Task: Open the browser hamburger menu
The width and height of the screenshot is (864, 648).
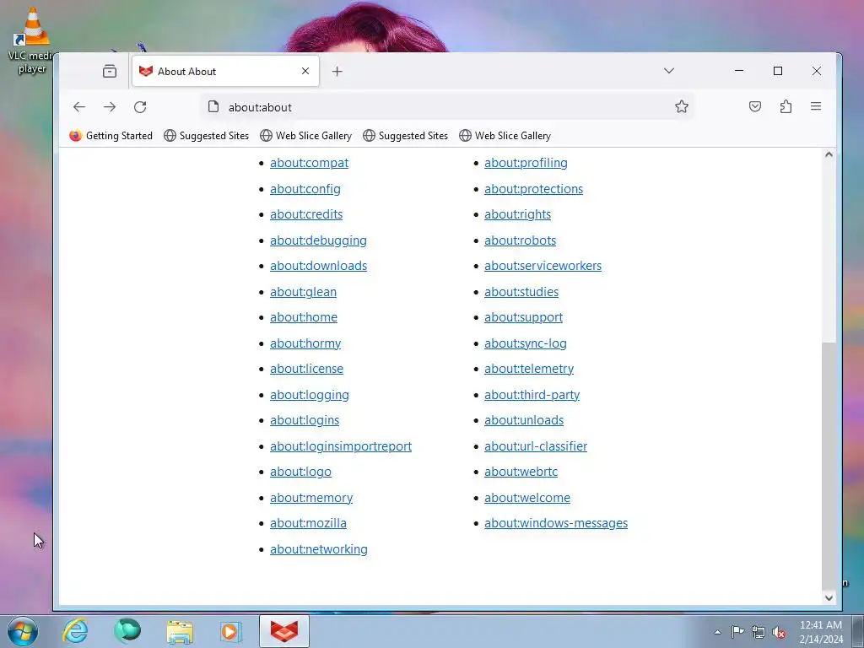Action: 816,106
